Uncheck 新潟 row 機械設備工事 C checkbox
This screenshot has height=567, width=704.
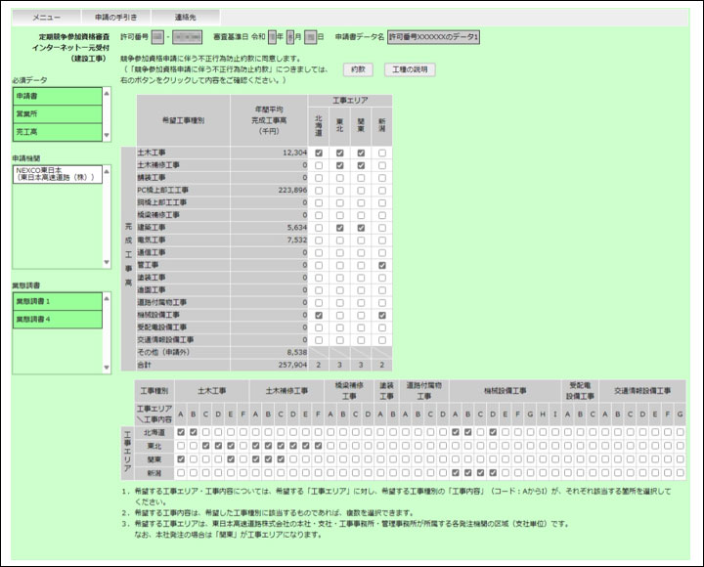[x=480, y=473]
